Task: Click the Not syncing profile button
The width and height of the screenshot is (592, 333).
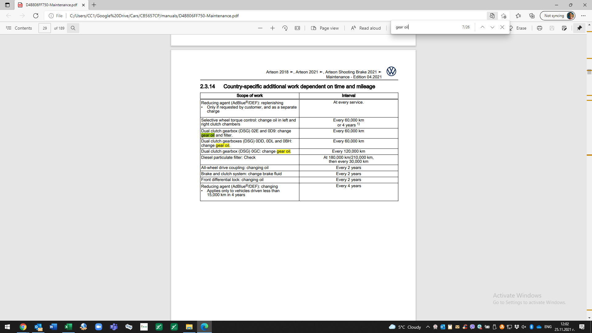Action: tap(558, 16)
